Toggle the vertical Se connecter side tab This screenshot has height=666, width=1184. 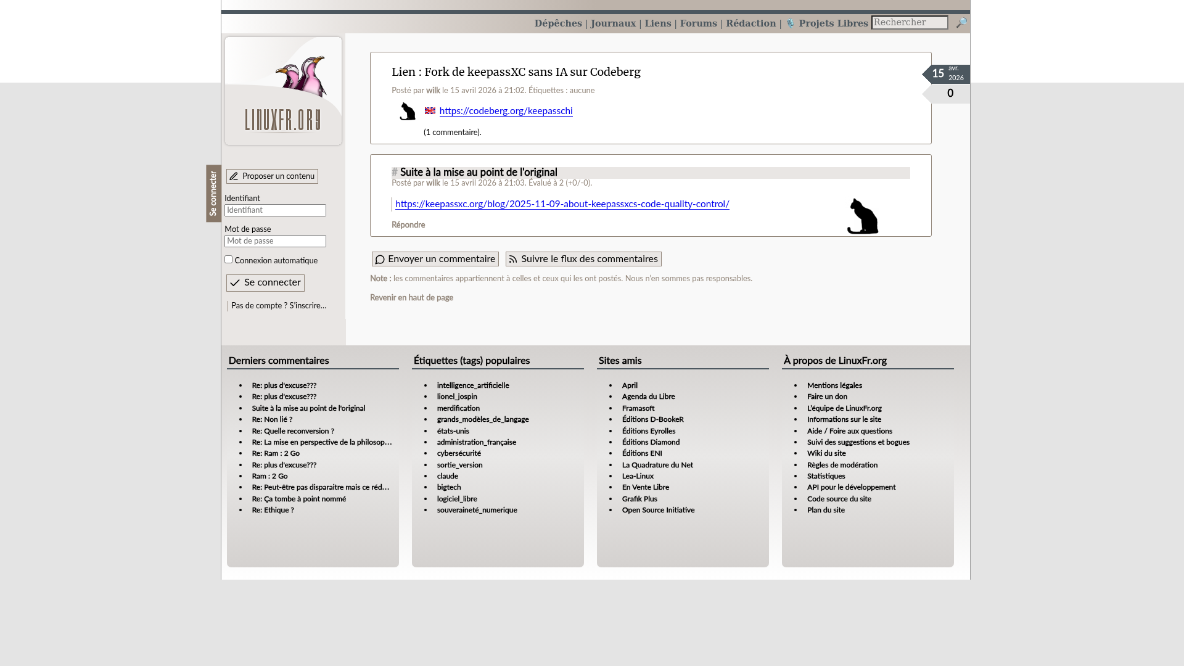pos(213,193)
